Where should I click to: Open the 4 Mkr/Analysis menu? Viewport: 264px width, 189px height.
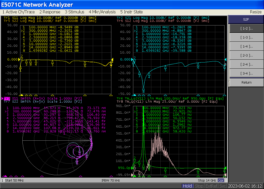[102, 12]
